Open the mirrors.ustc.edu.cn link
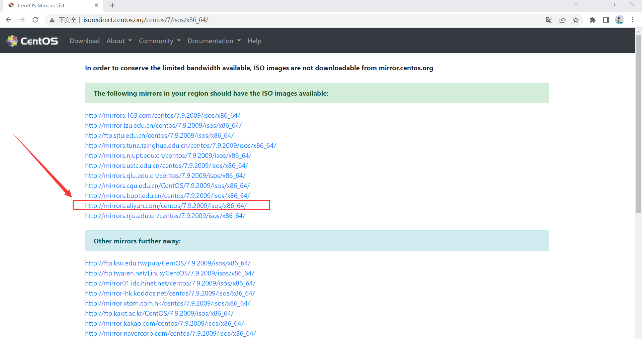 166,165
